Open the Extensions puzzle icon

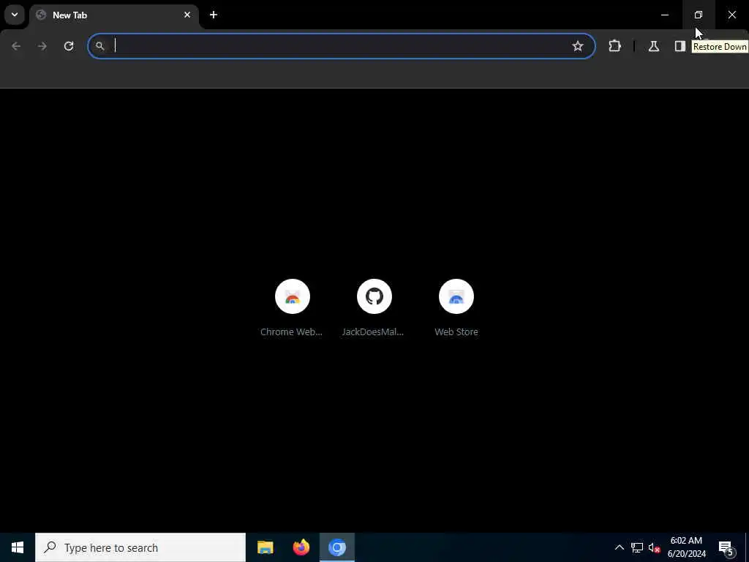coord(614,46)
